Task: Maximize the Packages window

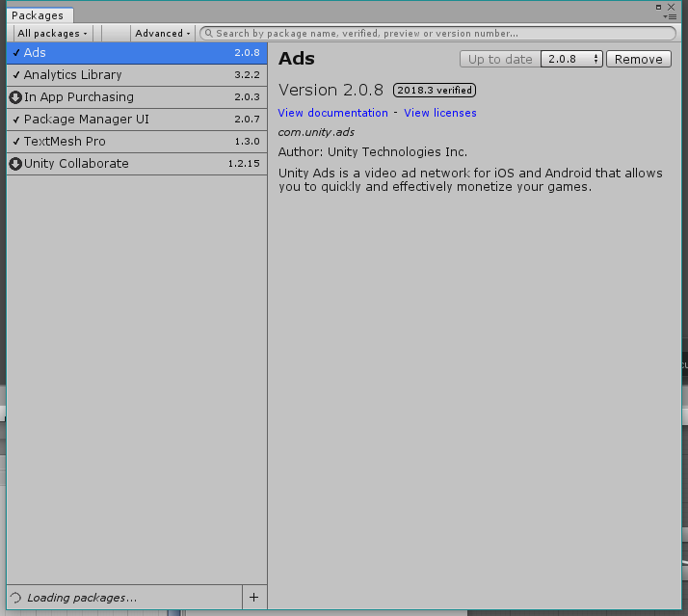Action: coord(658,7)
